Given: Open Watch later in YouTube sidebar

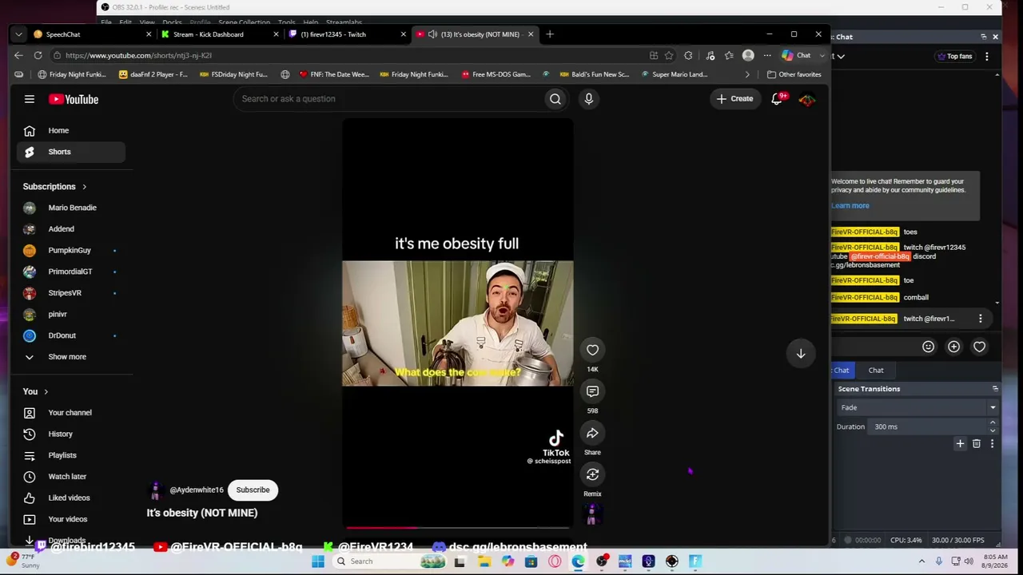Looking at the screenshot, I should pyautogui.click(x=70, y=477).
